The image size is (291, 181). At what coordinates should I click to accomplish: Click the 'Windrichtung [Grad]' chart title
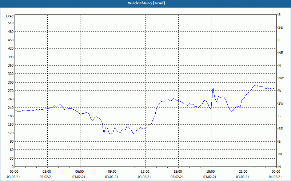click(x=147, y=3)
